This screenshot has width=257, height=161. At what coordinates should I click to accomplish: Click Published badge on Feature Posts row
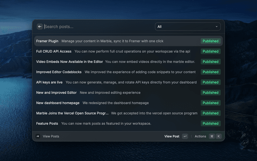210,124
